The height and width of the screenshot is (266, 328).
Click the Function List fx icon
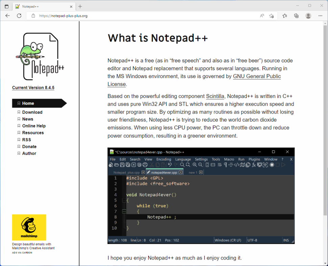(x=254, y=165)
